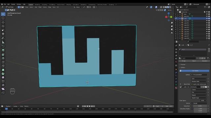The height and width of the screenshot is (118, 211).
Task: Toggle proportional editing in the header
Action: pos(94,7)
